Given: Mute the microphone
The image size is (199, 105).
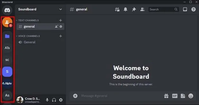Looking at the screenshot, I should [x=47, y=100].
